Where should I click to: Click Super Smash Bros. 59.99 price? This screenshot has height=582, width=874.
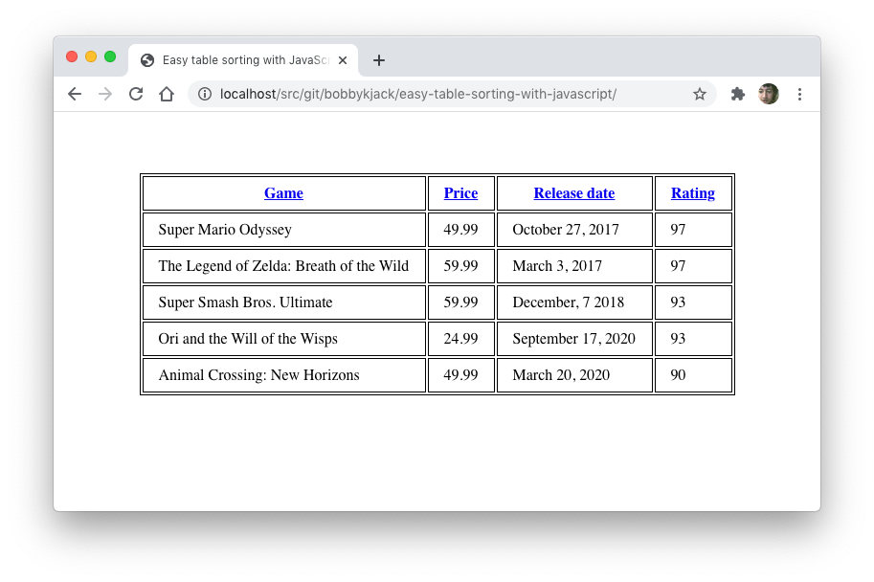[461, 302]
